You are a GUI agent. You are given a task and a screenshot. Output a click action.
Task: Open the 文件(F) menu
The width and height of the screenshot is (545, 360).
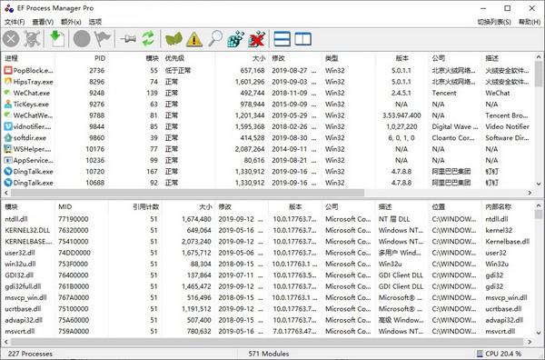pyautogui.click(x=15, y=22)
